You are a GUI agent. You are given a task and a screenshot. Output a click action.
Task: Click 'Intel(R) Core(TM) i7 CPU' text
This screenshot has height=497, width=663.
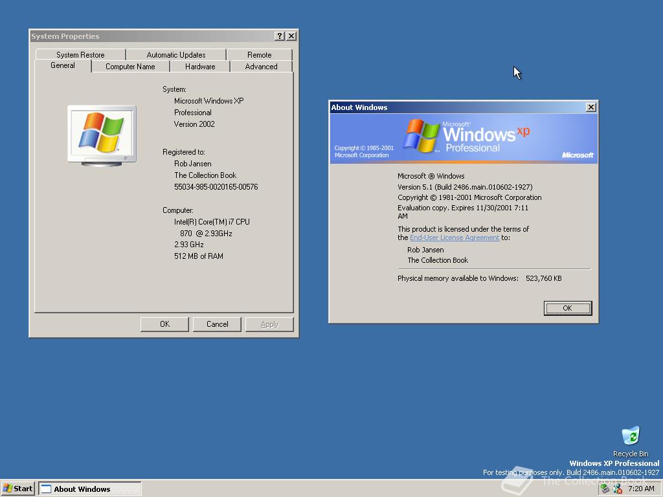212,222
